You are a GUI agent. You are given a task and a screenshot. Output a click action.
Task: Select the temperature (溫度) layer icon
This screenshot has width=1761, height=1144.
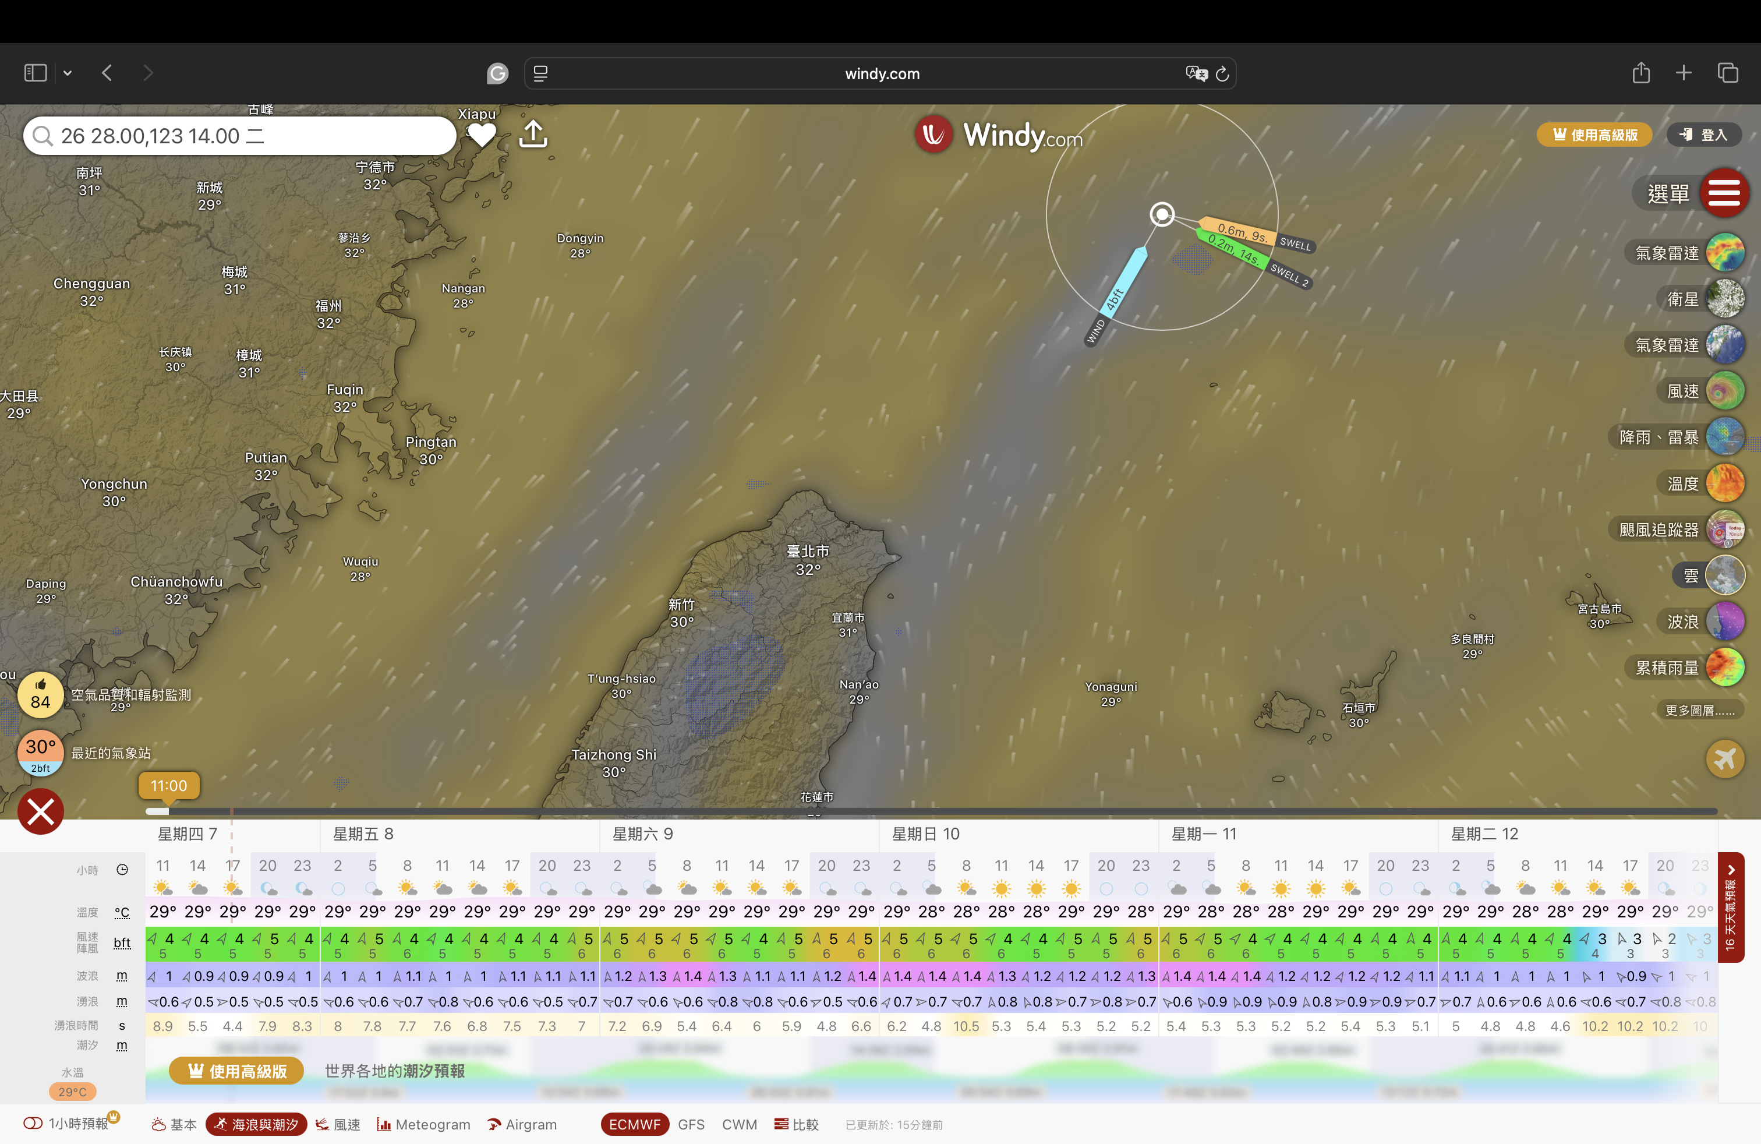click(1725, 483)
